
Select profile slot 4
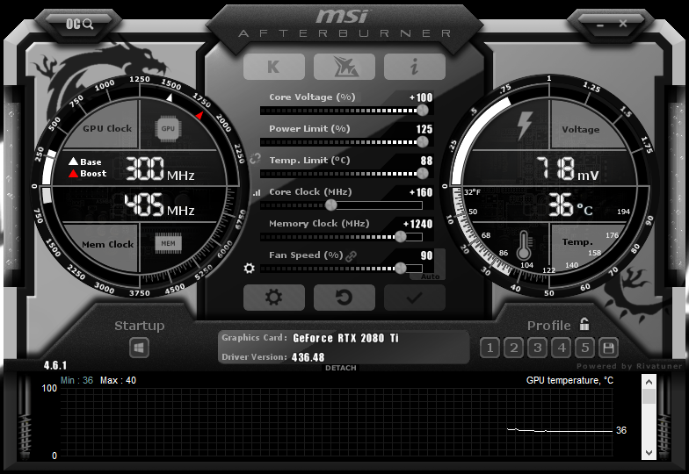tap(561, 348)
